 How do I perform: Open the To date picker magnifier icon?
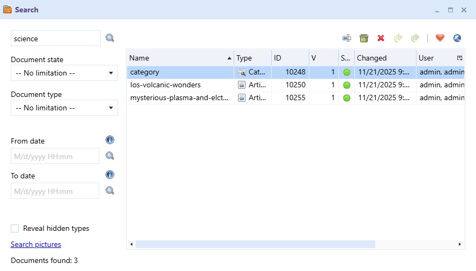pyautogui.click(x=110, y=191)
